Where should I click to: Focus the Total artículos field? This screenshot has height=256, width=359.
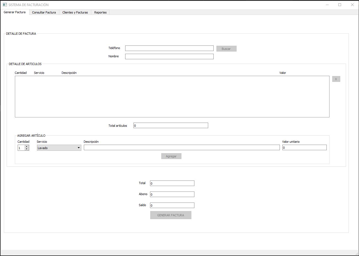pyautogui.click(x=170, y=126)
